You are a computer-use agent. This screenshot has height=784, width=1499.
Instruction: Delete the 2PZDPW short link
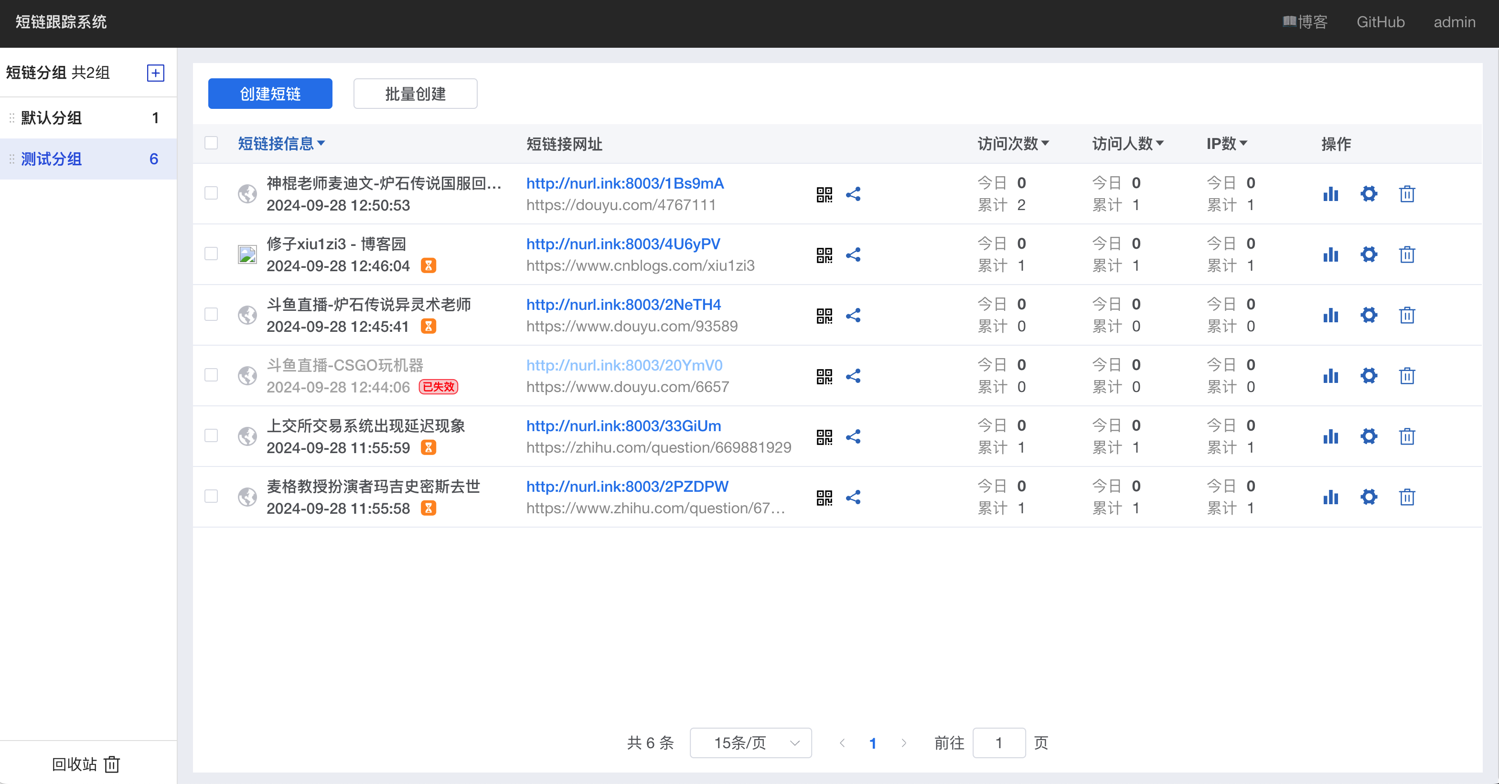point(1407,497)
